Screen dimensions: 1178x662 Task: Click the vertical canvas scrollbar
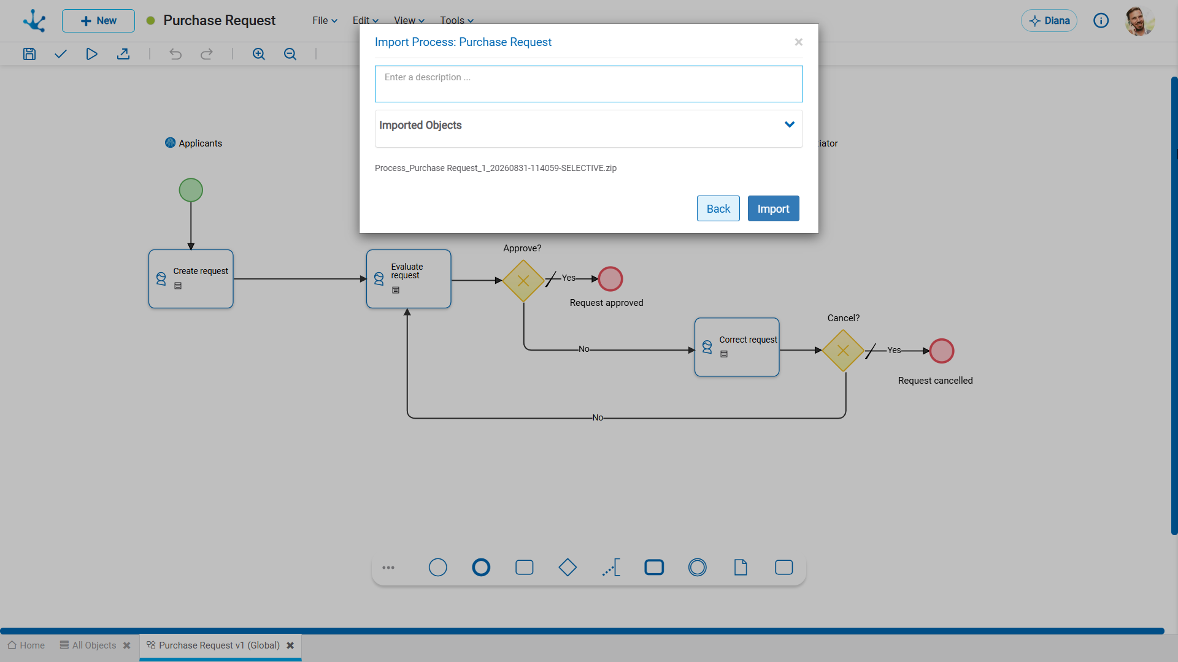(x=1174, y=306)
